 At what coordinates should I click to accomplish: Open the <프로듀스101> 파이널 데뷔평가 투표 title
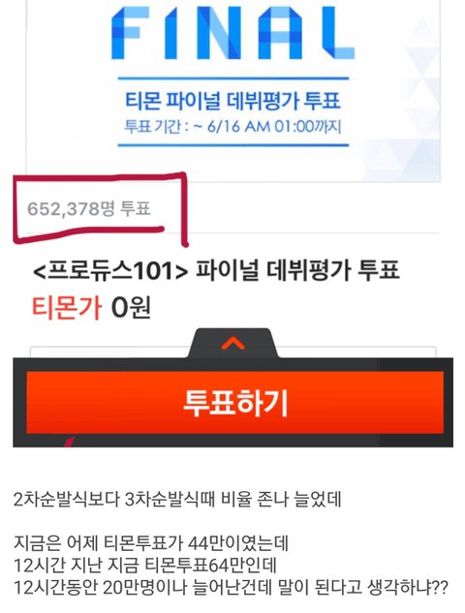point(216,270)
